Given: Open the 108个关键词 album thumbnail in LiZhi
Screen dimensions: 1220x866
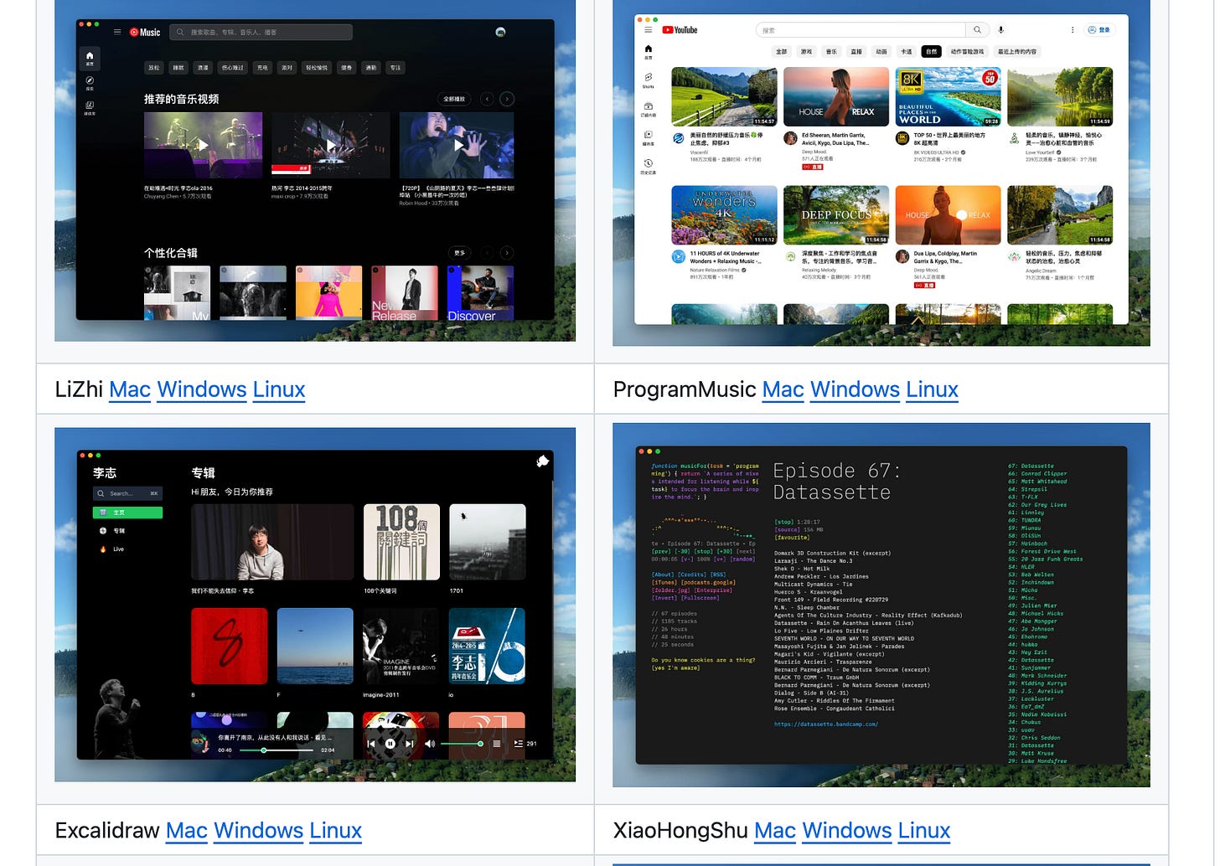Looking at the screenshot, I should click(x=401, y=543).
